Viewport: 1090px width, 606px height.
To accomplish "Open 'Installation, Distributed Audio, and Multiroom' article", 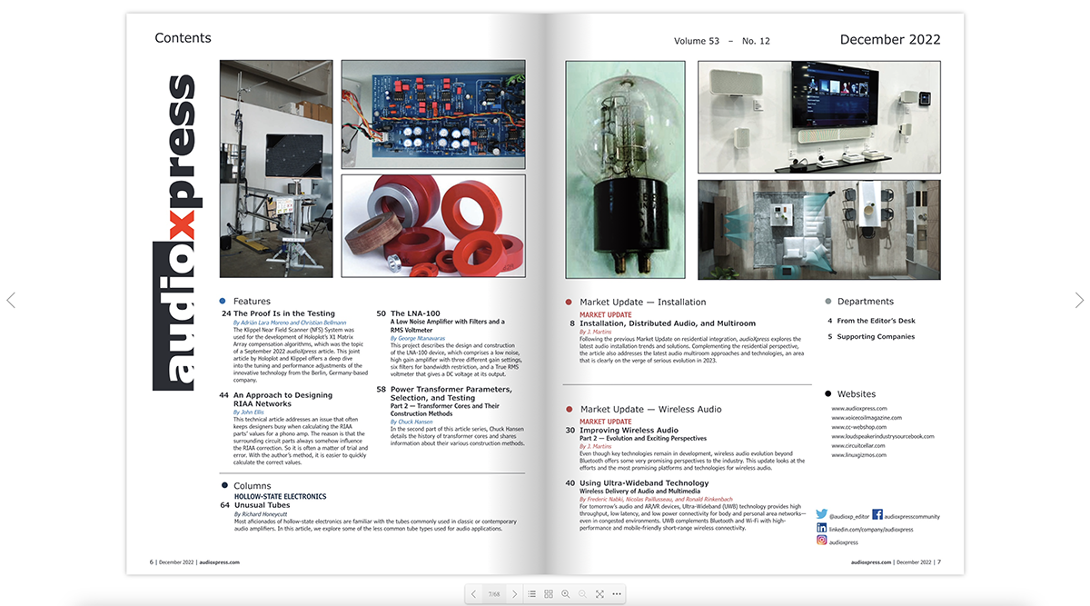I will point(668,323).
